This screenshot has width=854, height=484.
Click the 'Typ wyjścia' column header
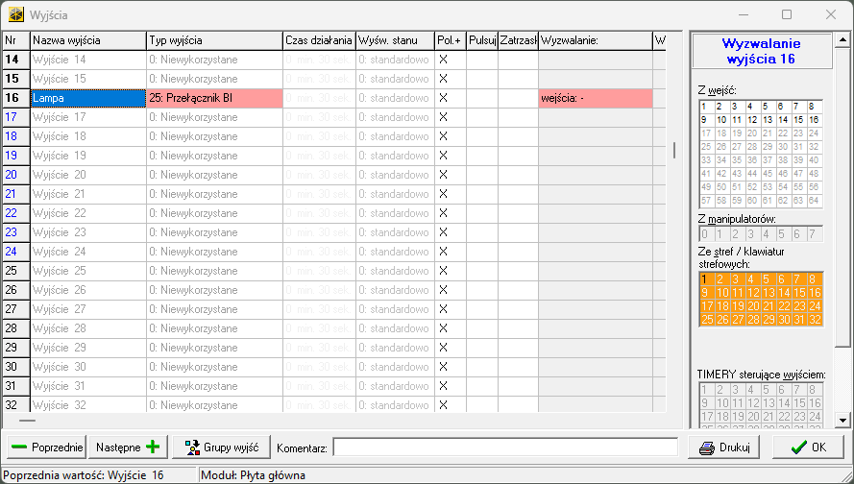click(x=213, y=40)
